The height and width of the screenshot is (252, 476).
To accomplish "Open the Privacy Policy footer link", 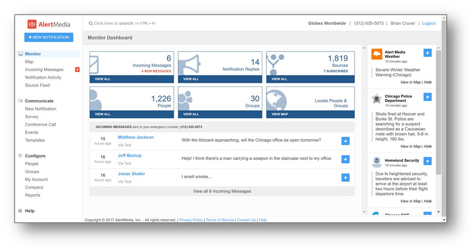I will [191, 220].
